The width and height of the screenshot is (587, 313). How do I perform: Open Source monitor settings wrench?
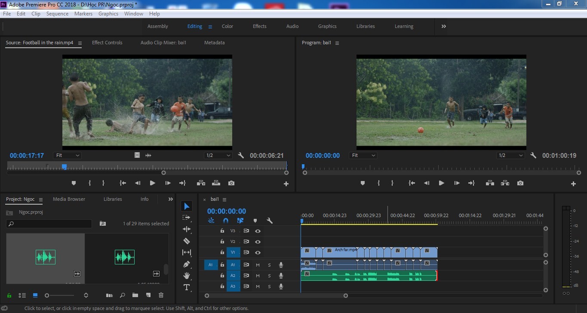point(241,155)
